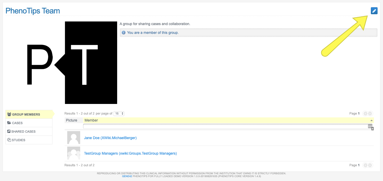Viewport: 383px width, 181px height.
Task: Click TestGroup Managers group avatar
Action: coord(74,153)
